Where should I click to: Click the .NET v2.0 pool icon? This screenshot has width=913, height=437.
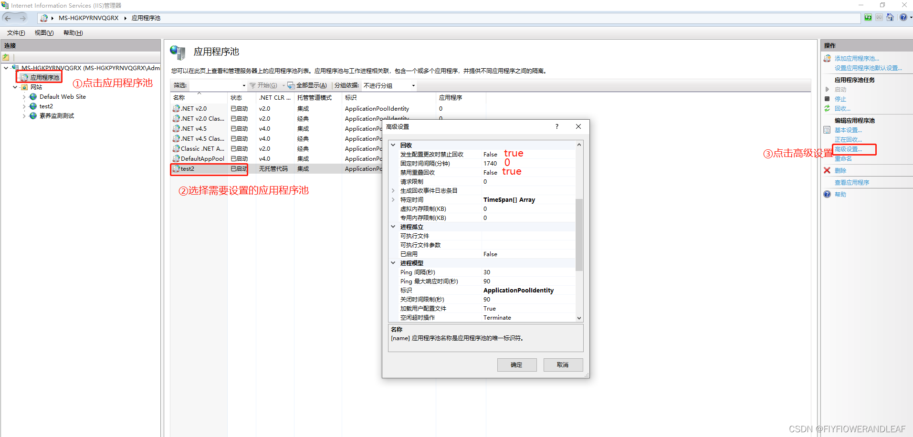[x=176, y=109]
